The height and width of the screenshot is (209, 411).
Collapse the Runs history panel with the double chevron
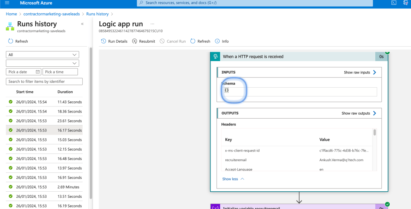82,24
